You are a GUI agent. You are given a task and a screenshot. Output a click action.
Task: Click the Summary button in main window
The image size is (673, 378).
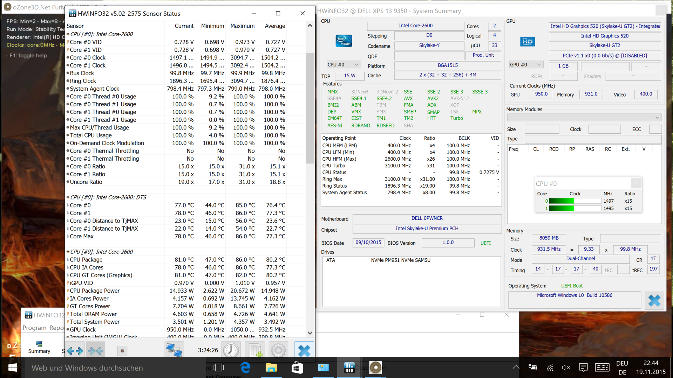[39, 347]
